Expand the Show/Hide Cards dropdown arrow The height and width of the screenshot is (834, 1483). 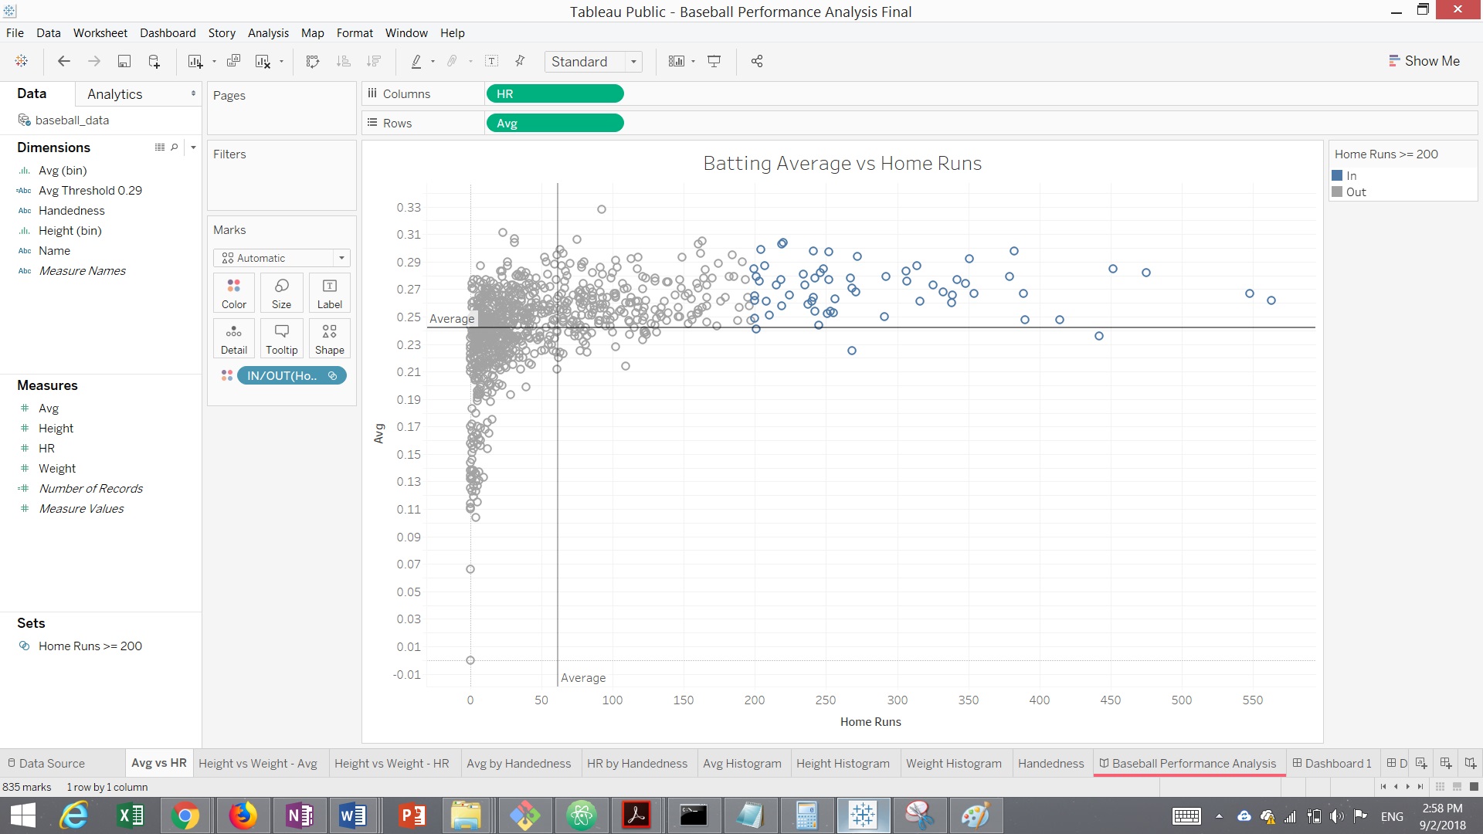point(693,62)
